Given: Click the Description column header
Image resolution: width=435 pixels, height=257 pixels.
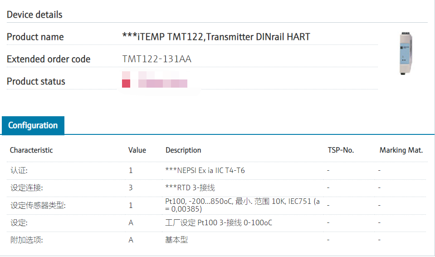Looking at the screenshot, I should pyautogui.click(x=183, y=150).
